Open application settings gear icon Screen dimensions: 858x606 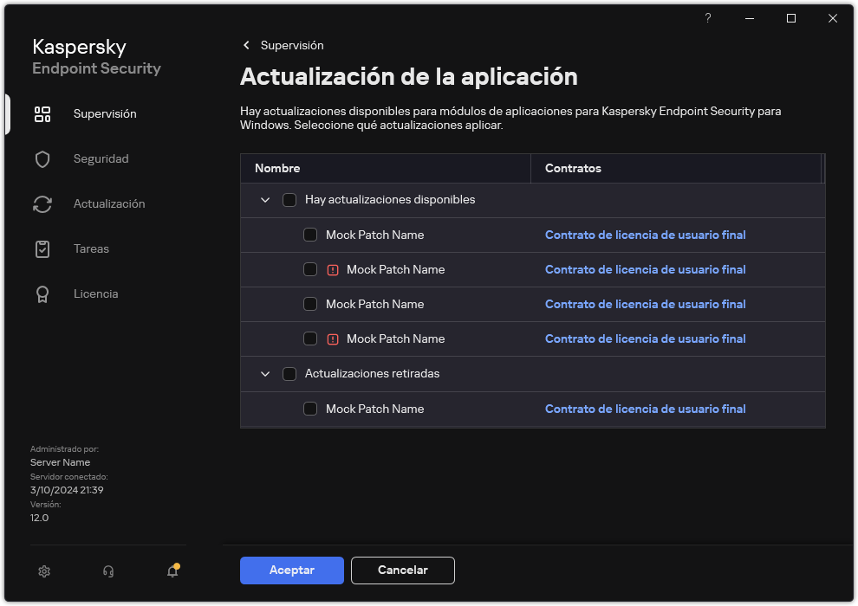[x=44, y=571]
